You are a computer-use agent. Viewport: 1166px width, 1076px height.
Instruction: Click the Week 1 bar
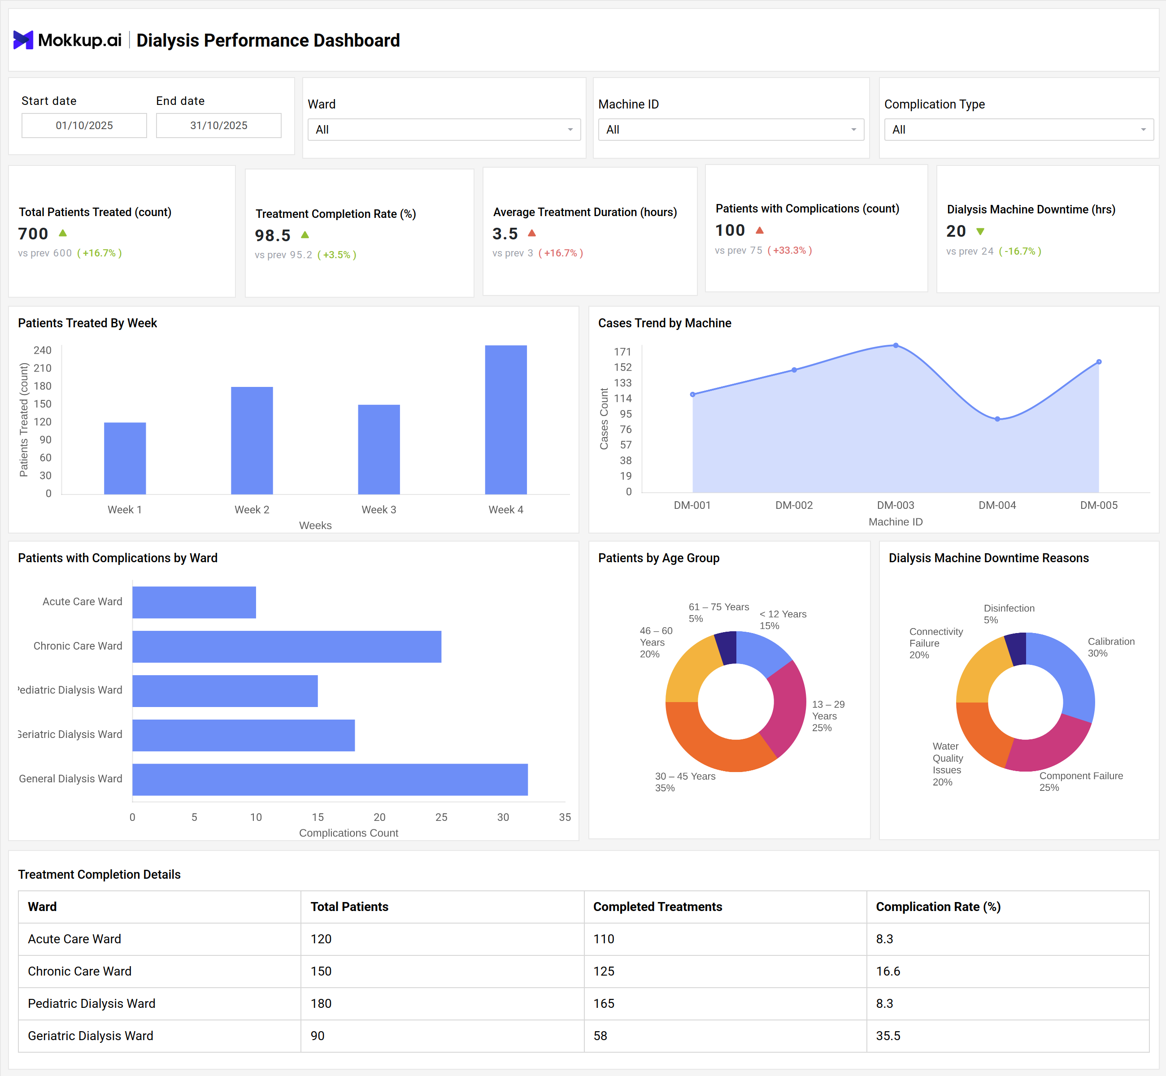coord(125,458)
